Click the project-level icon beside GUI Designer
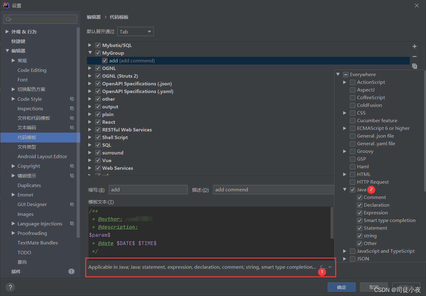The width and height of the screenshot is (426, 296). (x=72, y=204)
